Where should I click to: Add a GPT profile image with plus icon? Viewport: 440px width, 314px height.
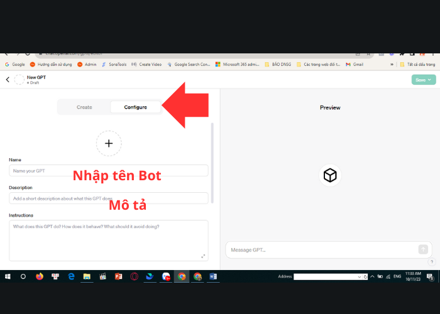click(x=109, y=143)
